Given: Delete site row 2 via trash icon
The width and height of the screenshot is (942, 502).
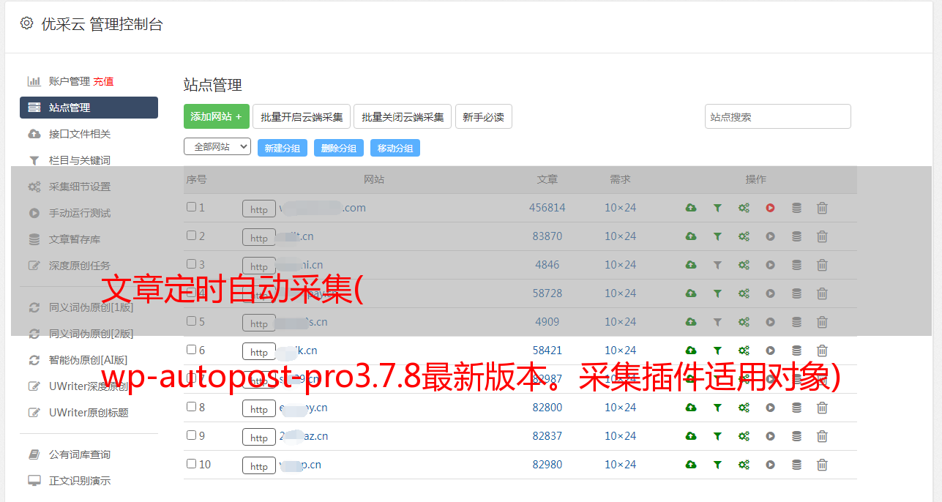Looking at the screenshot, I should click(x=822, y=236).
